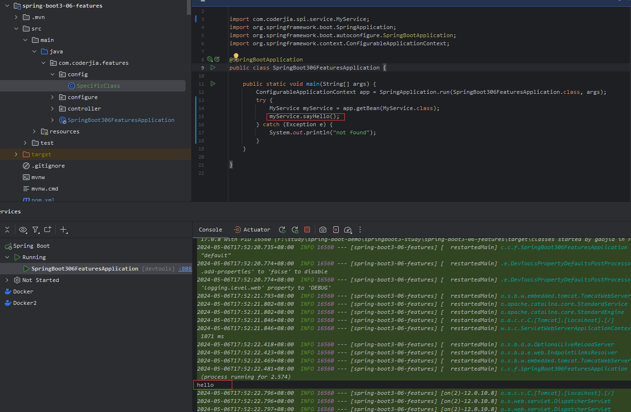Open the console More options kebab menu
This screenshot has height=412, width=631.
[x=360, y=230]
